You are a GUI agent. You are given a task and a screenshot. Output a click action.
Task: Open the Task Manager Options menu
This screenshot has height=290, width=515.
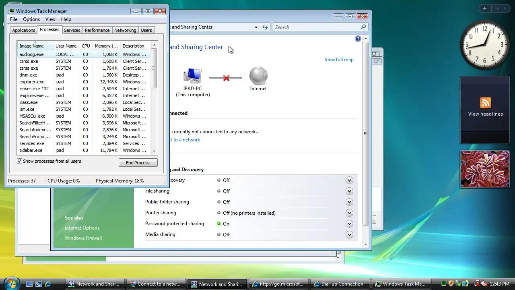[x=31, y=19]
